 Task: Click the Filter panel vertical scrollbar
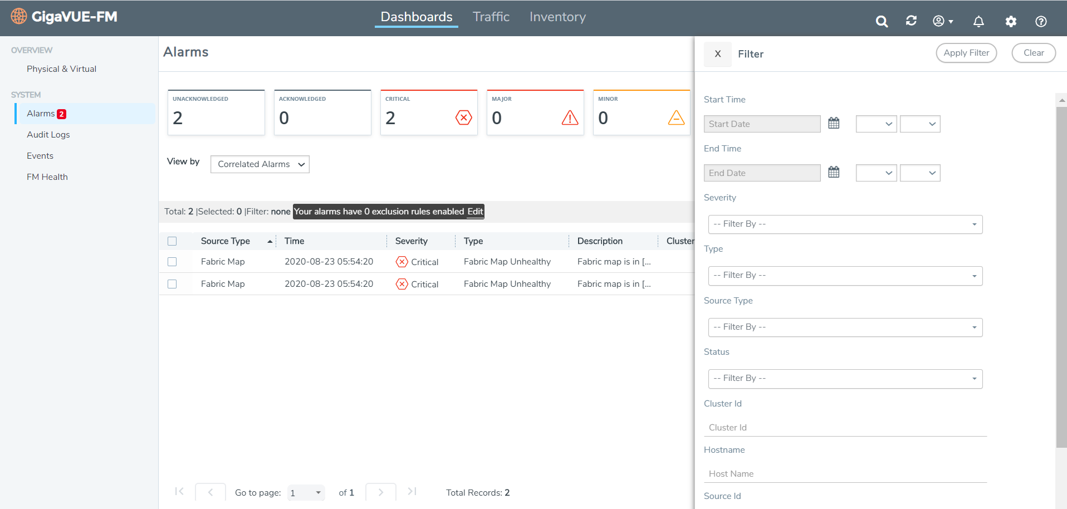click(x=1061, y=278)
